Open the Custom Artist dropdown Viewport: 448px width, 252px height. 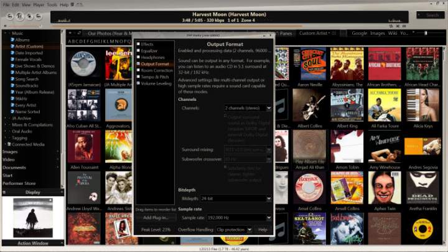tap(315, 33)
